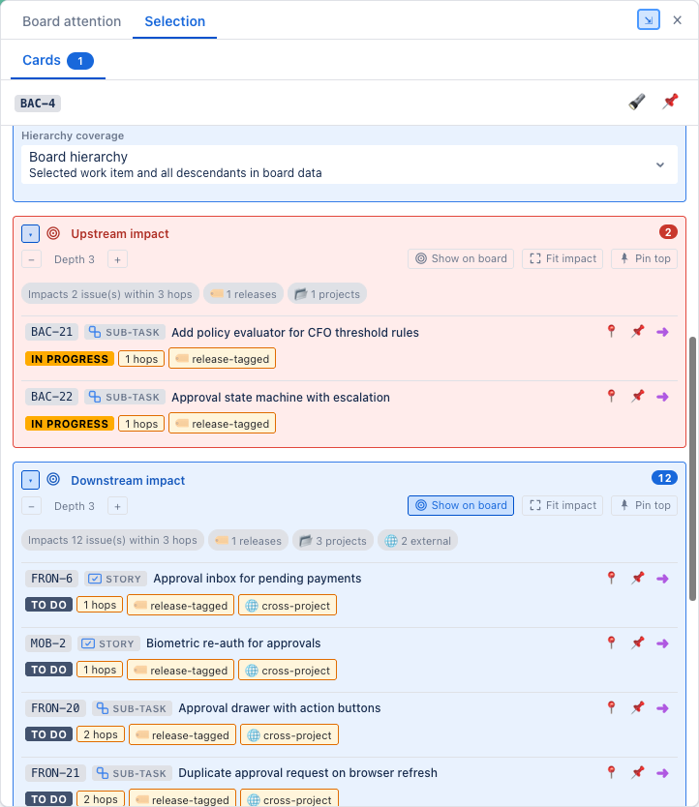699x807 pixels.
Task: Pin BAC-22 using the pushpin icon
Action: (x=638, y=397)
